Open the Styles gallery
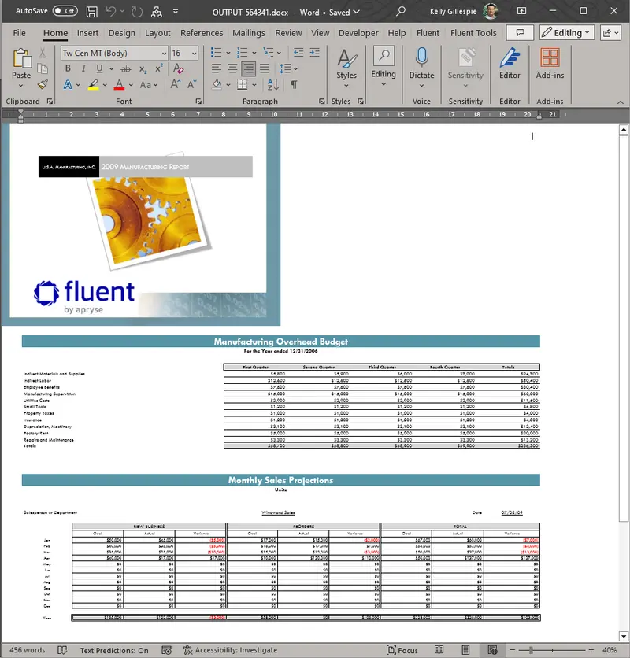The image size is (630, 658). (x=346, y=68)
